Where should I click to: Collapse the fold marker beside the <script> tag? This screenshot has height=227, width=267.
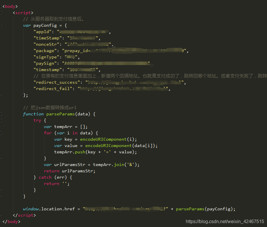[1, 13]
